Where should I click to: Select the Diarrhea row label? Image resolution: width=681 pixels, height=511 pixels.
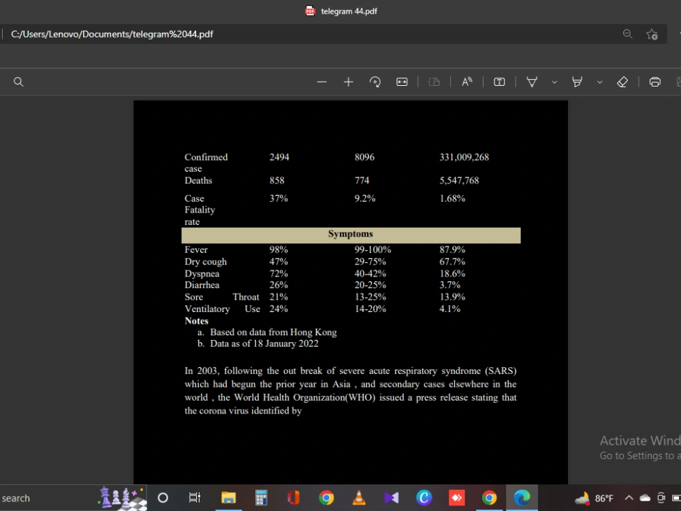pos(202,285)
